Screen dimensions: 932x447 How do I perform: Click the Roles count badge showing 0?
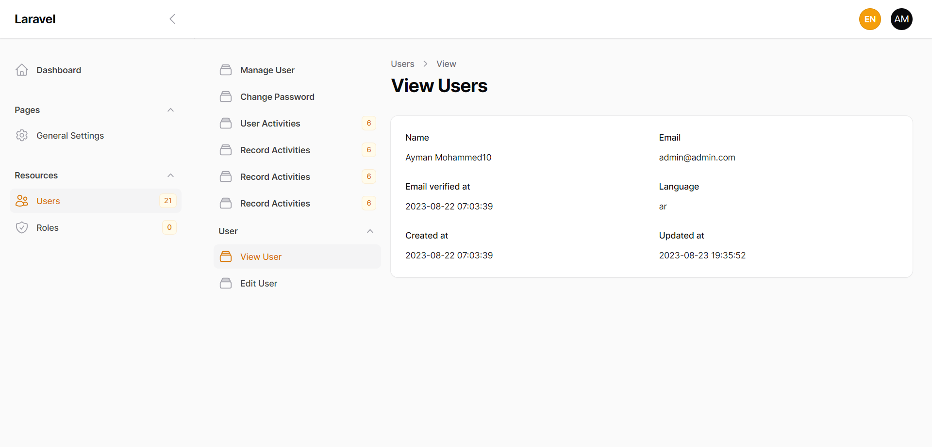[x=169, y=227]
